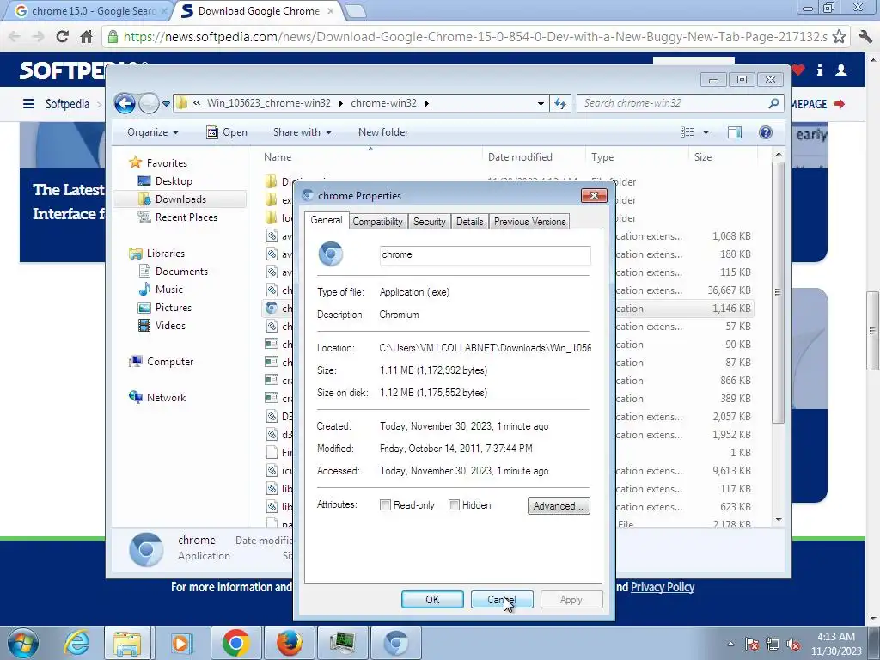Open the Windows Start menu

pos(23,643)
